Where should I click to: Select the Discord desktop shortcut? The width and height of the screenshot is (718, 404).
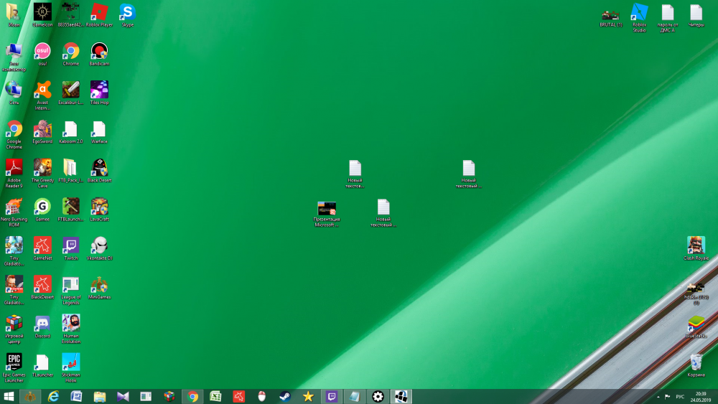pyautogui.click(x=42, y=324)
